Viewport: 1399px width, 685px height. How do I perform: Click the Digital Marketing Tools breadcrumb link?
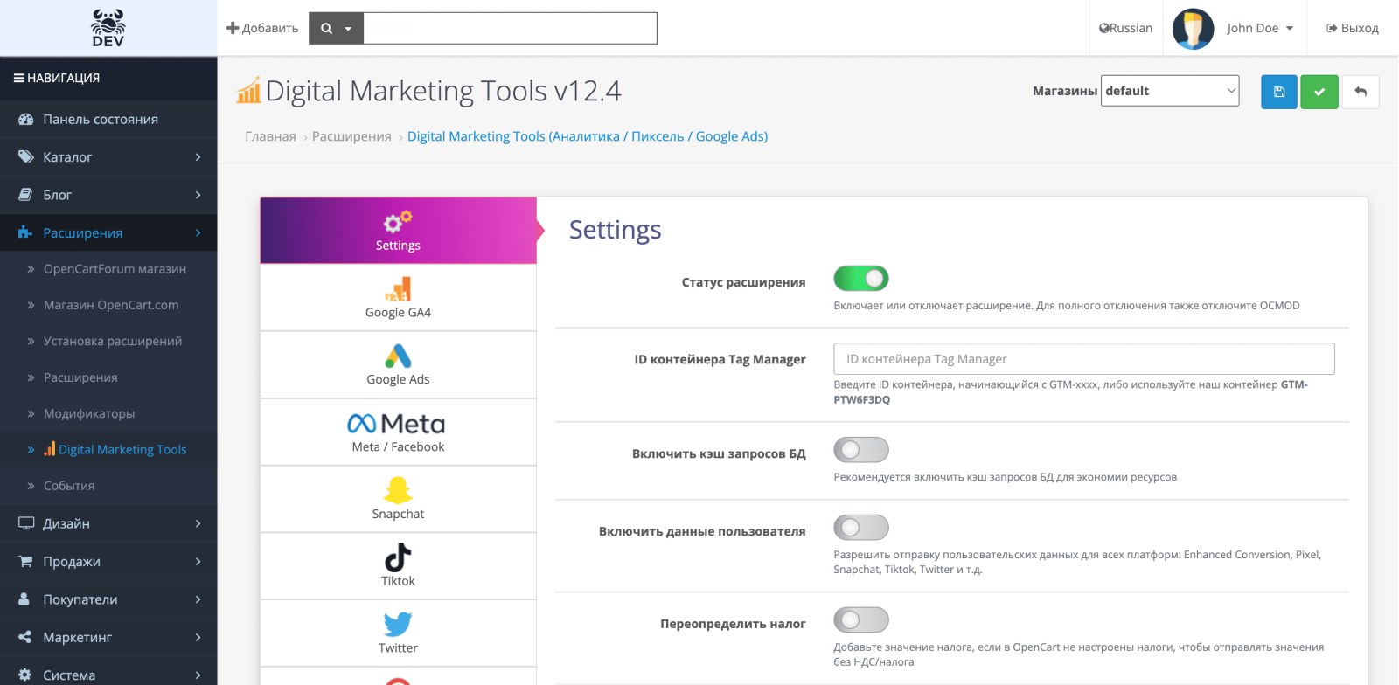click(588, 136)
